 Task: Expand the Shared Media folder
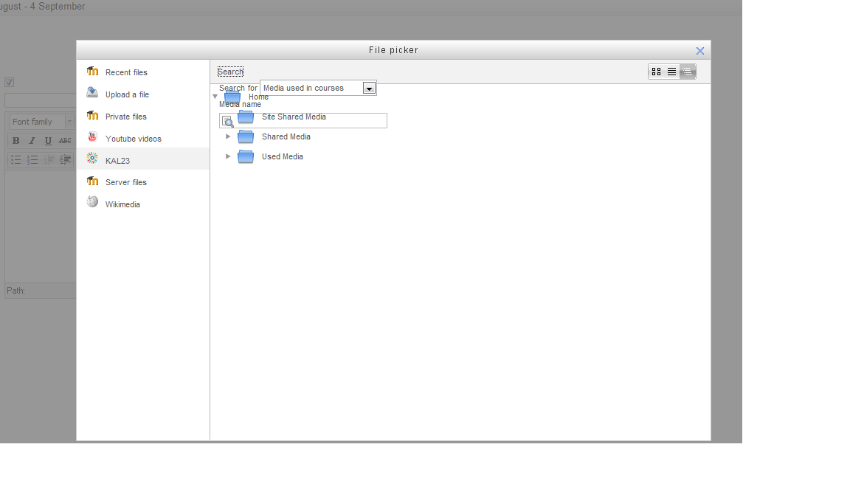coord(228,136)
